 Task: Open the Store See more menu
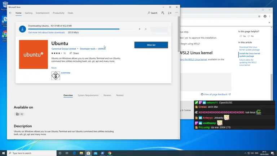176,13
